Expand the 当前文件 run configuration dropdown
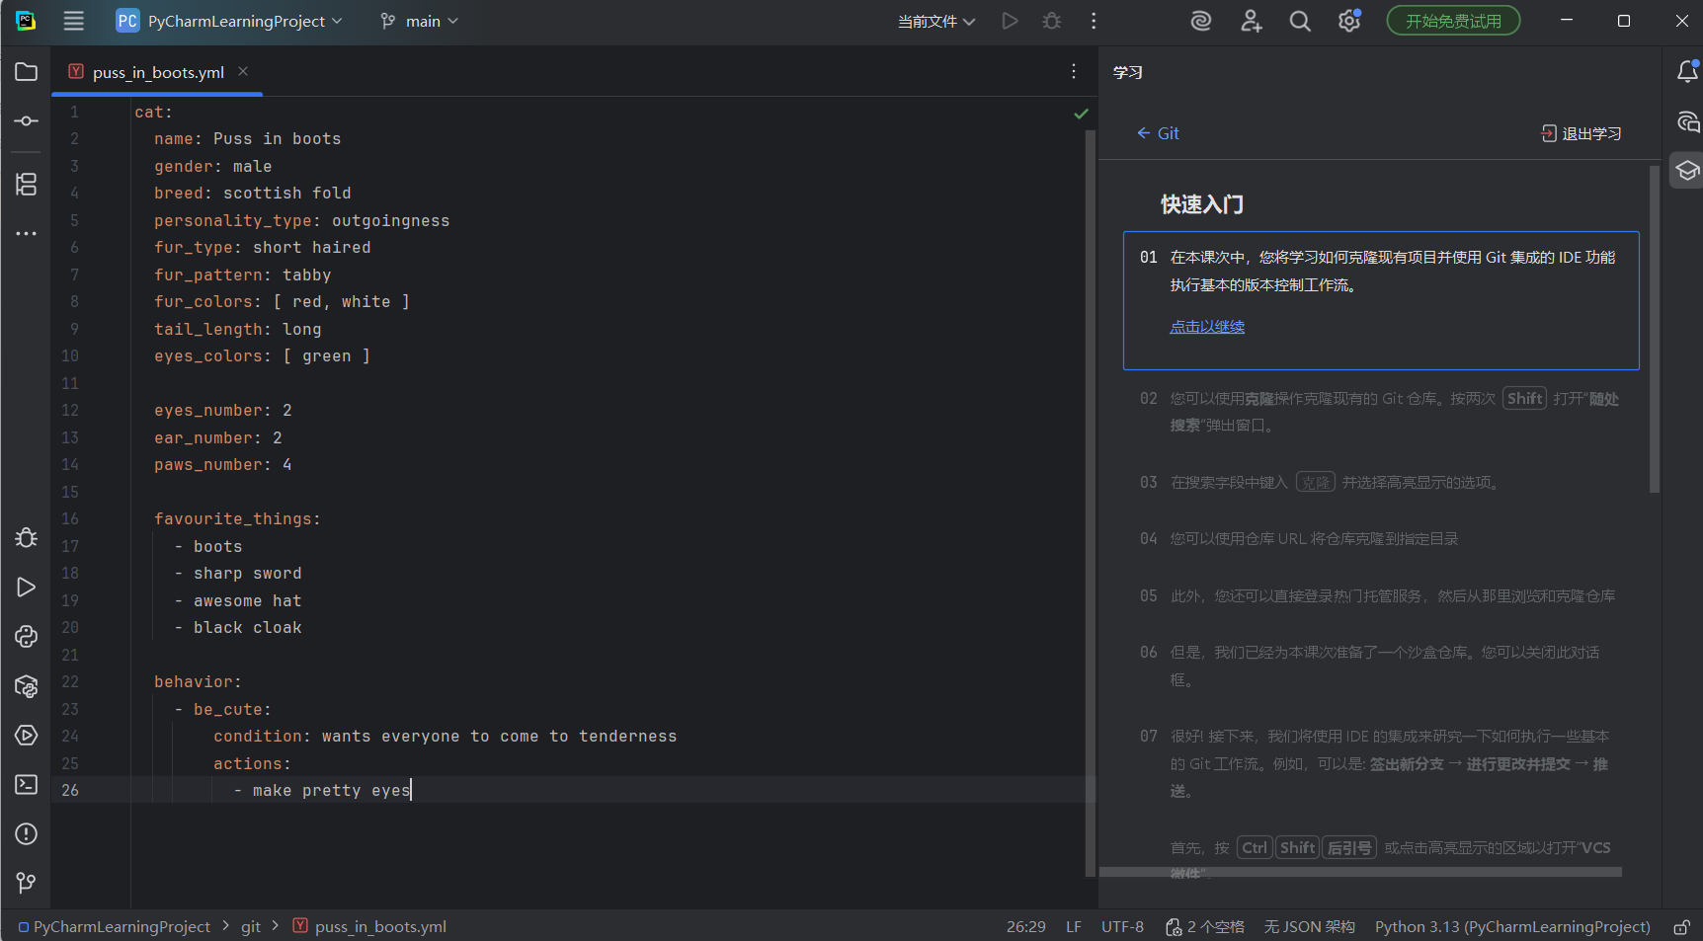Image resolution: width=1703 pixels, height=941 pixels. pos(934,20)
